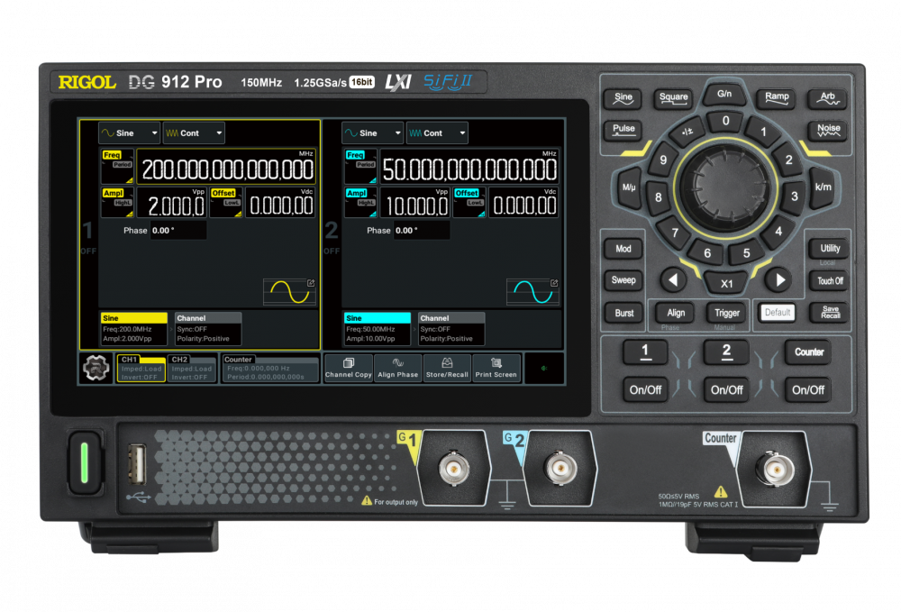Push the Mod key
The image size is (901, 612).
coord(623,249)
